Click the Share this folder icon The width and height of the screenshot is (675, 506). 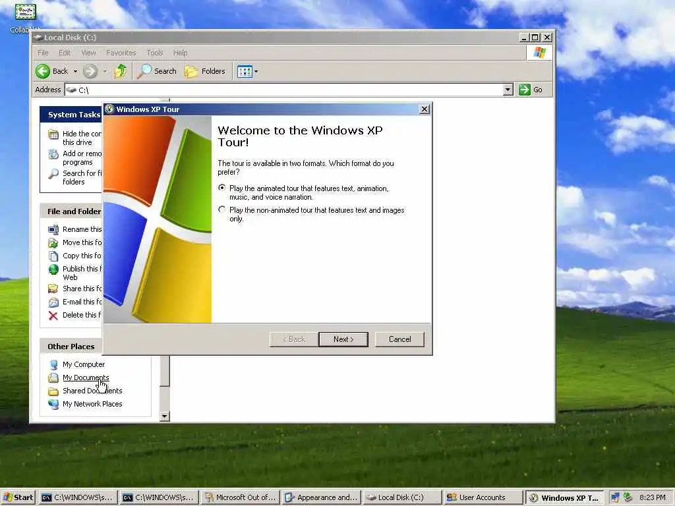[53, 289]
